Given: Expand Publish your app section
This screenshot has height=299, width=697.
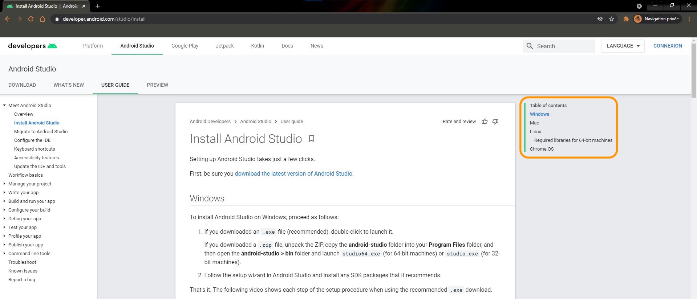Looking at the screenshot, I should pyautogui.click(x=4, y=245).
